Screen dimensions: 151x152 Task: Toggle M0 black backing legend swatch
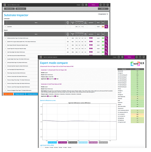click(x=83, y=142)
